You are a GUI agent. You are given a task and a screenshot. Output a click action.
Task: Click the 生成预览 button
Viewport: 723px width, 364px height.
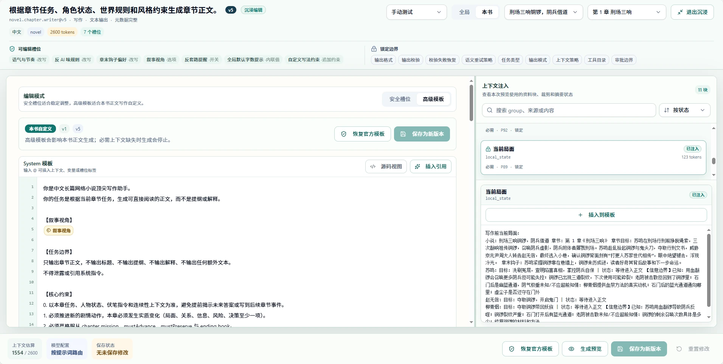(x=585, y=349)
